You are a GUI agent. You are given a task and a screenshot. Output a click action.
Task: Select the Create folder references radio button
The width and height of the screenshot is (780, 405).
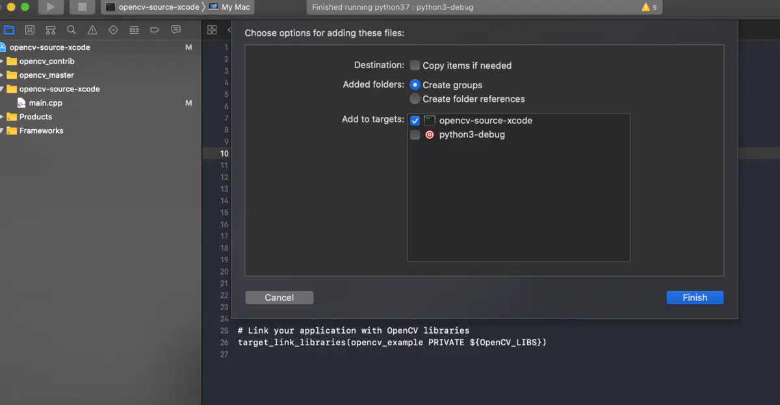pos(414,99)
